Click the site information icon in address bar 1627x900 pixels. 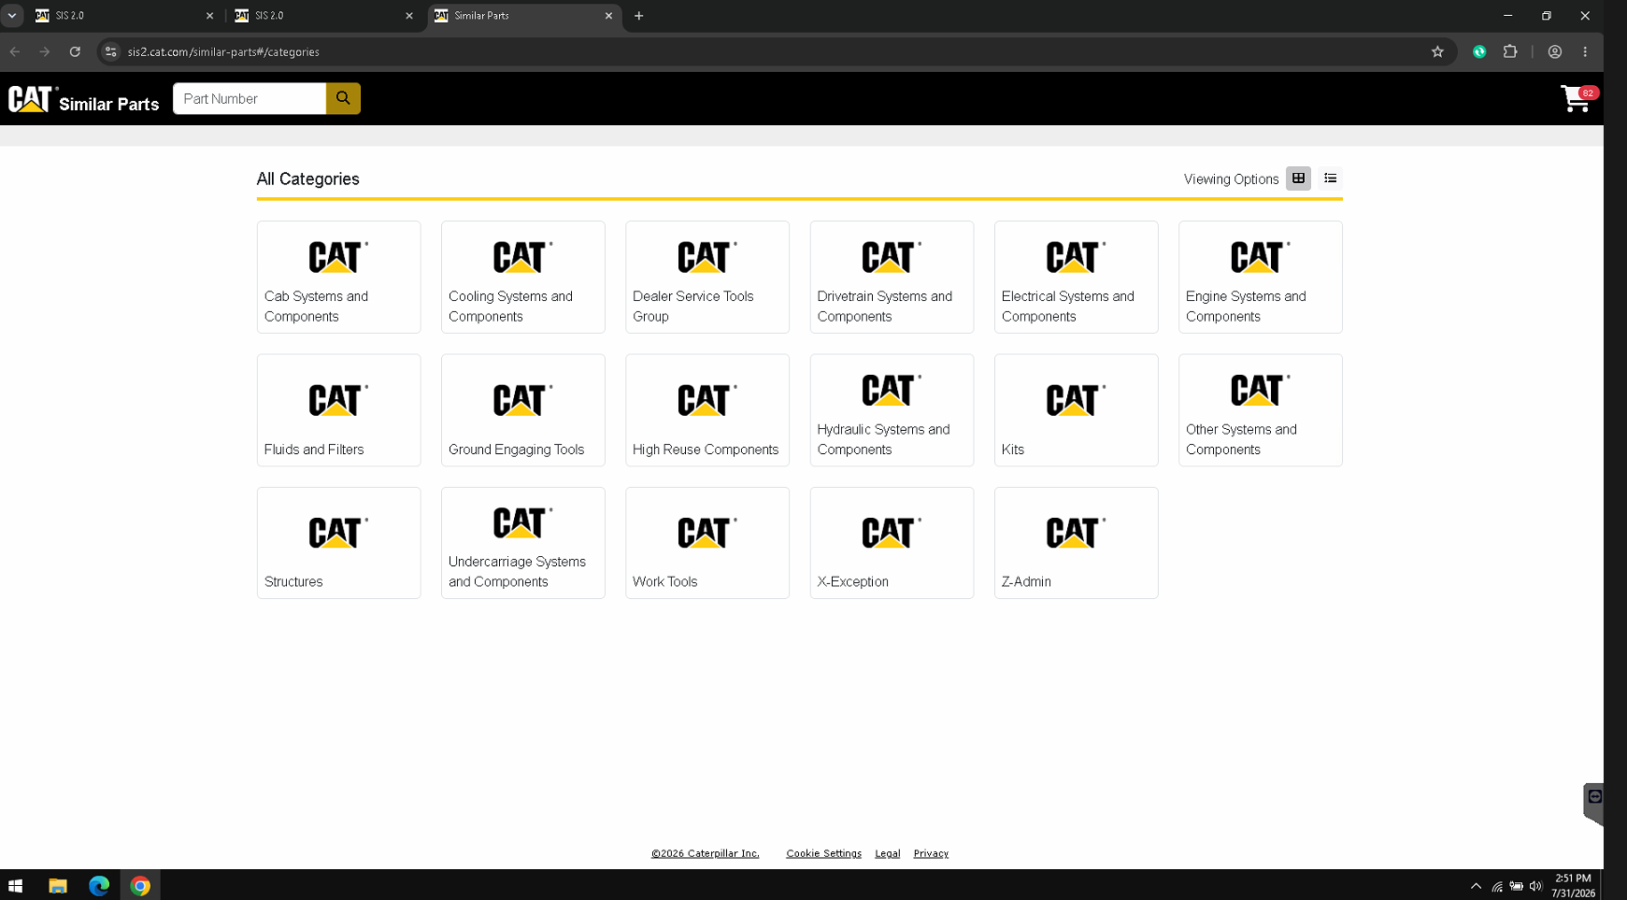(x=111, y=51)
